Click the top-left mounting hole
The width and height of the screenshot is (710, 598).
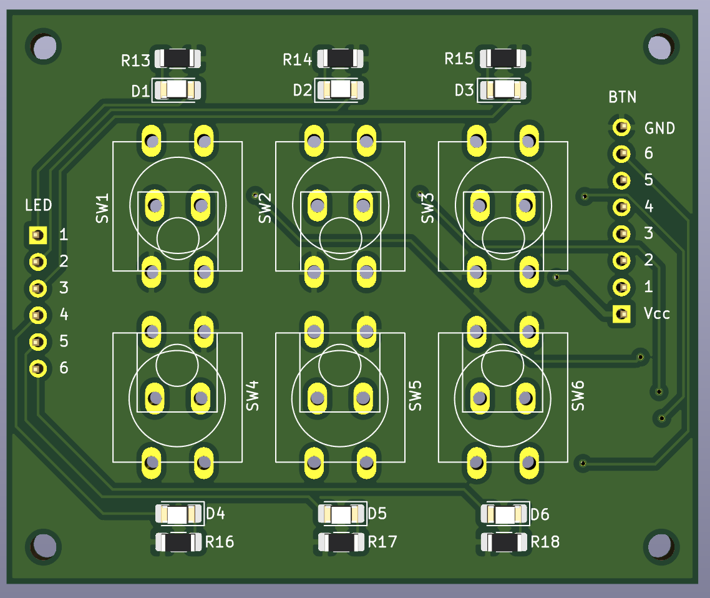click(x=44, y=47)
